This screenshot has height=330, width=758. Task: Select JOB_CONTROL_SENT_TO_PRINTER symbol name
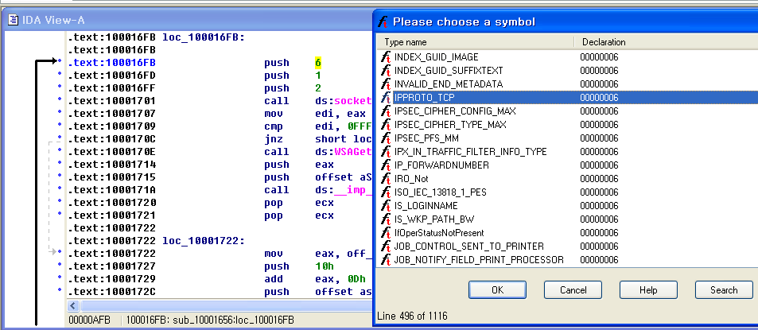(x=469, y=247)
